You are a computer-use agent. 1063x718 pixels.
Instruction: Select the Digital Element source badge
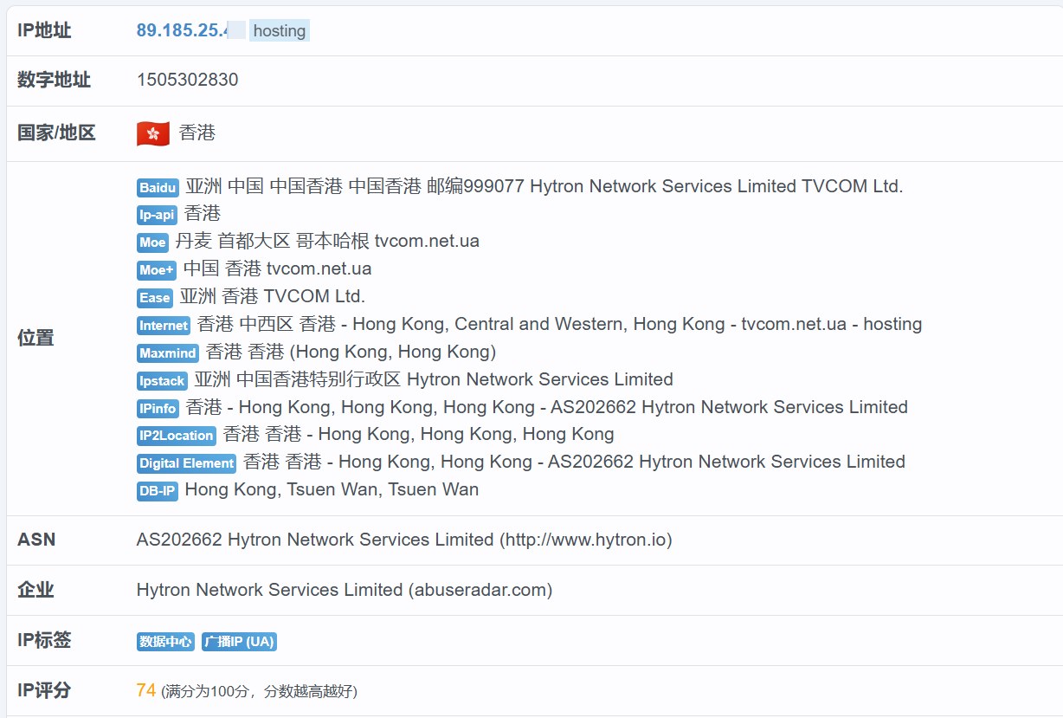pos(186,463)
